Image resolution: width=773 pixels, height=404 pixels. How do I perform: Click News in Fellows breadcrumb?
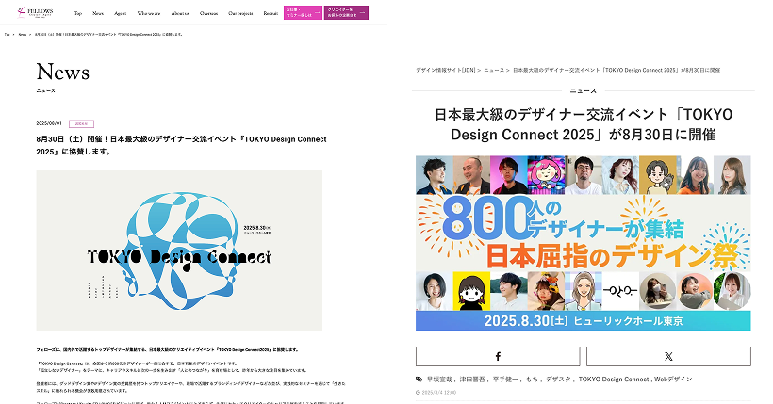[23, 35]
